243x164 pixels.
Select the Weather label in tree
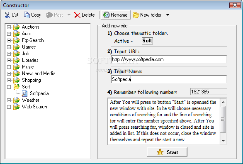coord(31,100)
